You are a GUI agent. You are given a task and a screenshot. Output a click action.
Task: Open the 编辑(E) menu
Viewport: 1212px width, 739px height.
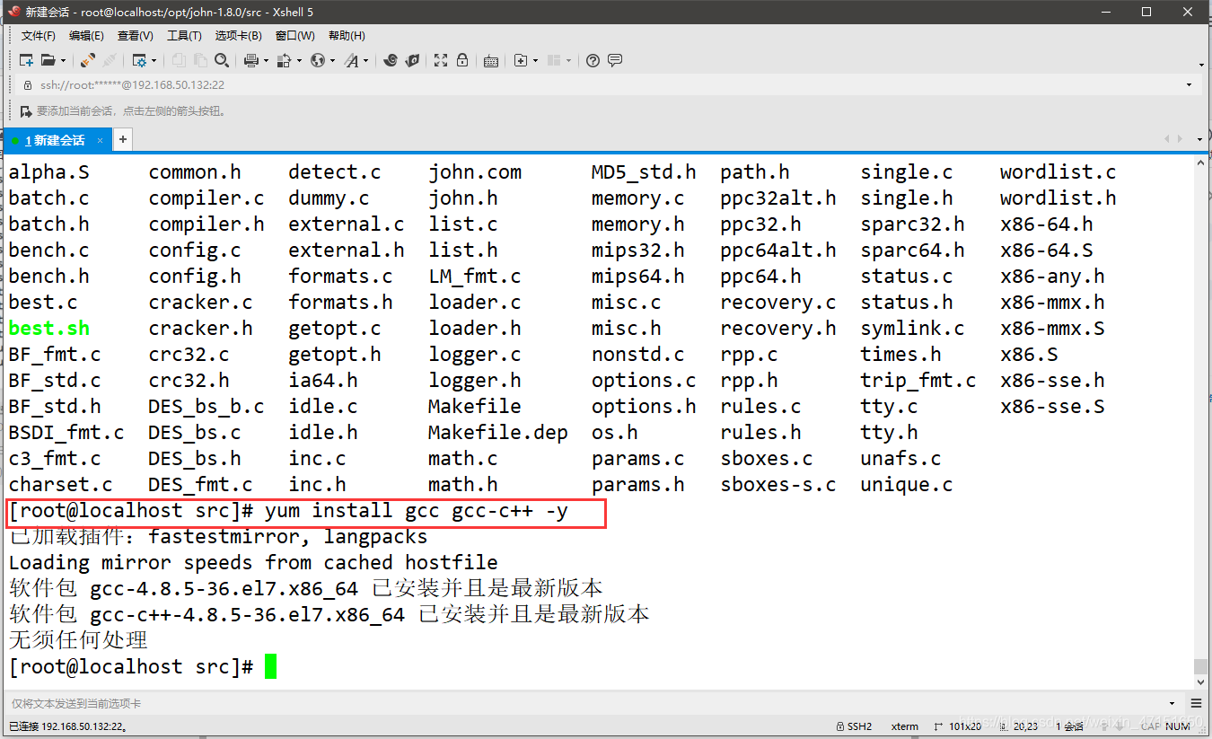(x=86, y=36)
